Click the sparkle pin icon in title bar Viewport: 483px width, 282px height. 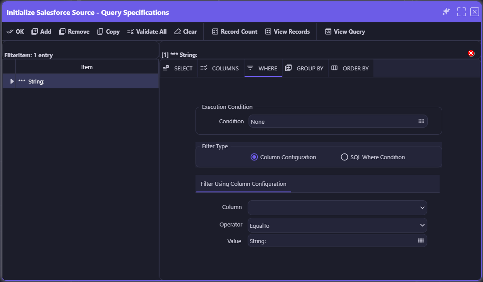(446, 12)
